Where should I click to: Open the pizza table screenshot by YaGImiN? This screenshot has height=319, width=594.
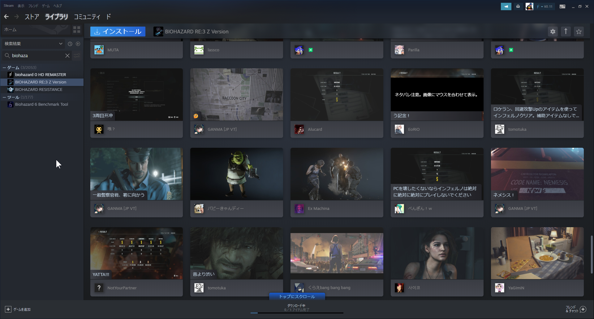point(537,253)
